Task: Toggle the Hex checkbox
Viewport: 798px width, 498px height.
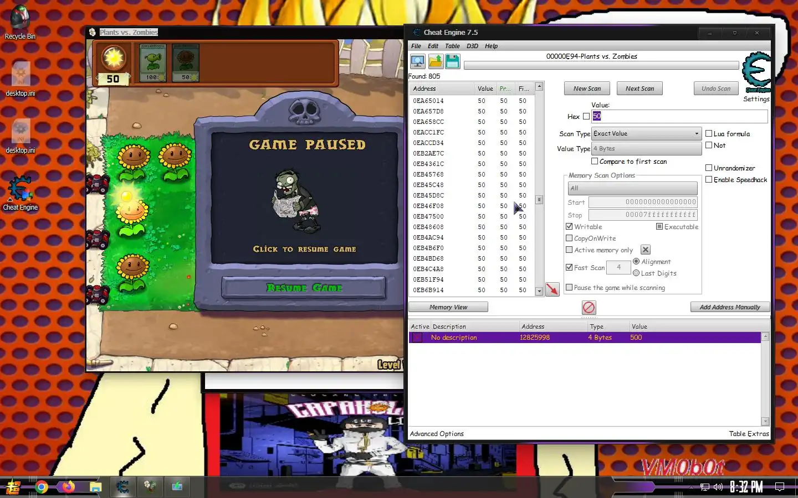Action: [x=586, y=116]
